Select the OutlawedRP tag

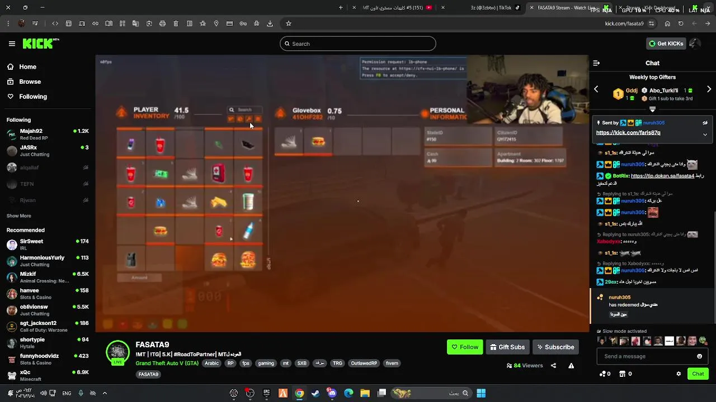pyautogui.click(x=364, y=363)
